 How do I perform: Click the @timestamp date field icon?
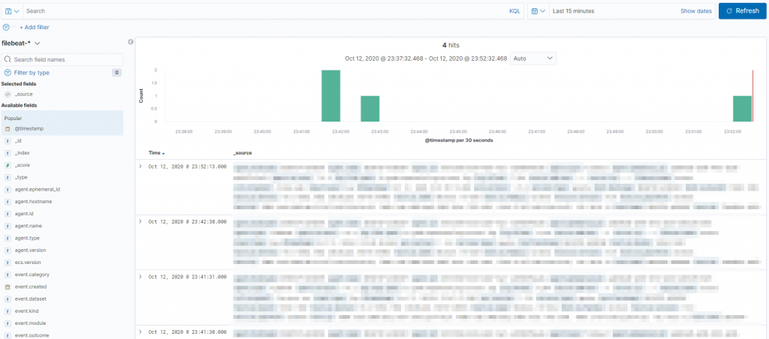[8, 129]
